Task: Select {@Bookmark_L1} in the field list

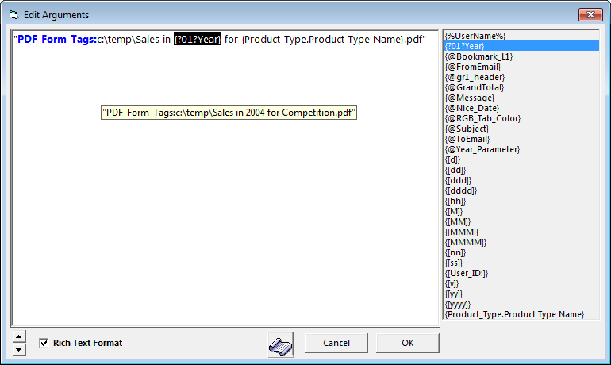Action: pos(521,56)
